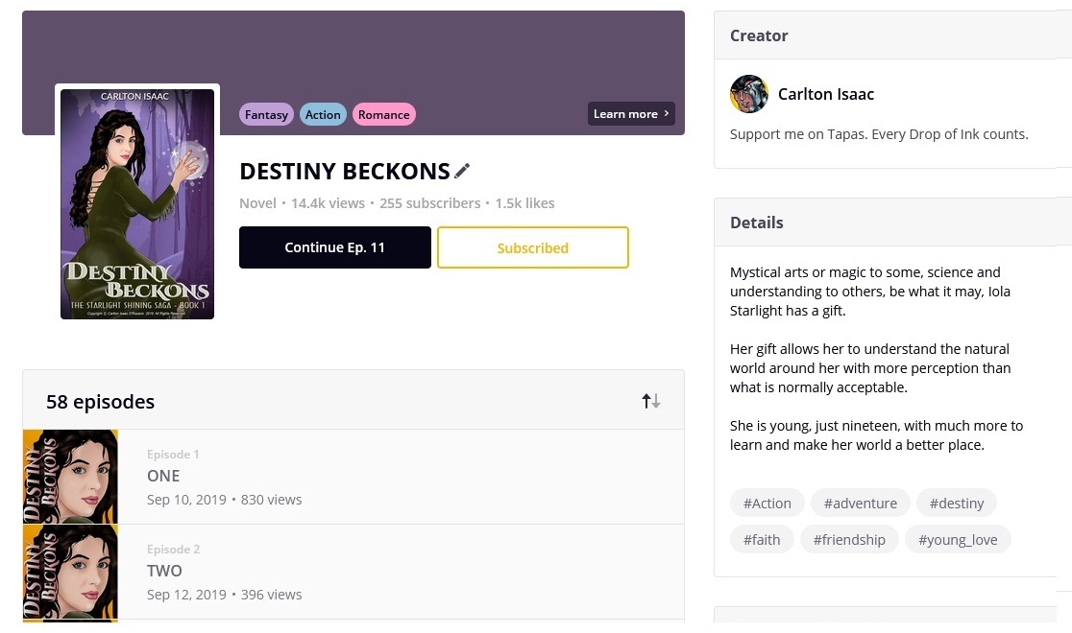
Task: Filter by #young_love hashtag
Action: [x=957, y=540]
